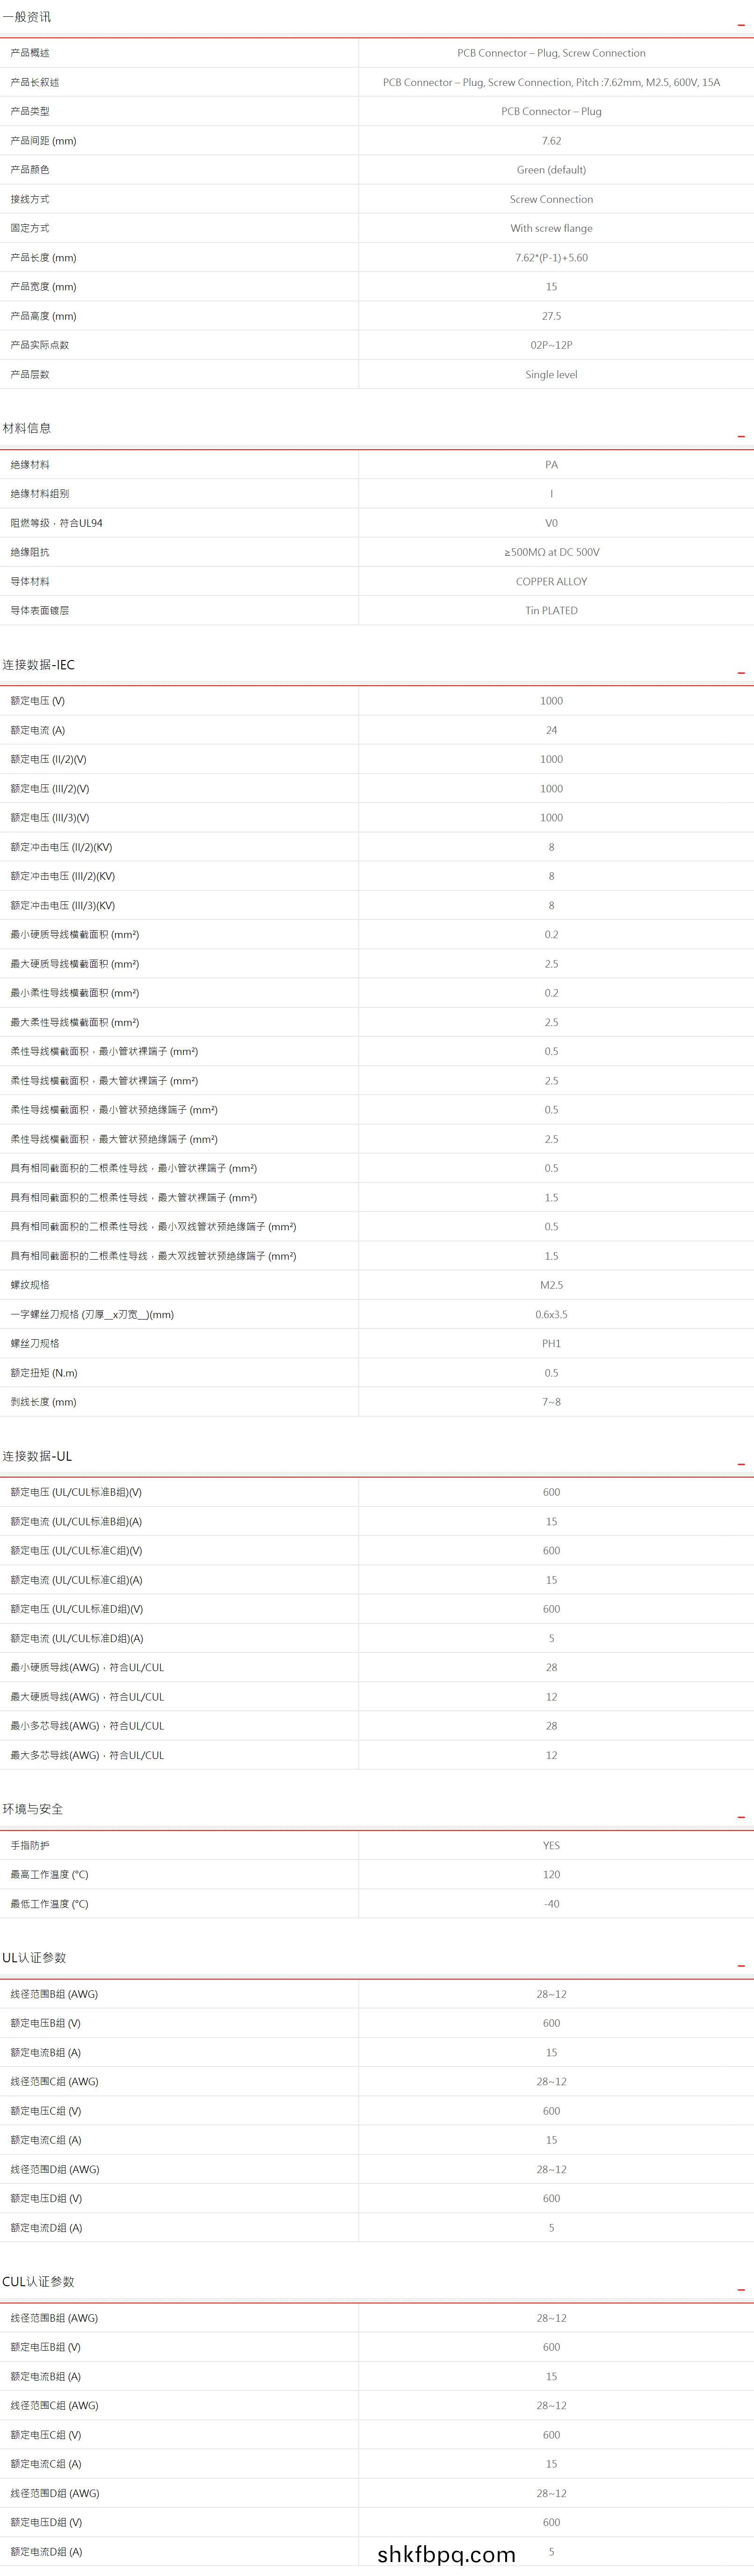Click the 材料信息 section heading text
The width and height of the screenshot is (754, 2576).
pos(27,428)
